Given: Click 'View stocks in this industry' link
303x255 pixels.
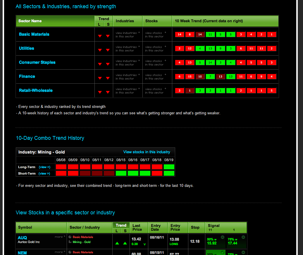Looking at the screenshot, I should pyautogui.click(x=147, y=152).
